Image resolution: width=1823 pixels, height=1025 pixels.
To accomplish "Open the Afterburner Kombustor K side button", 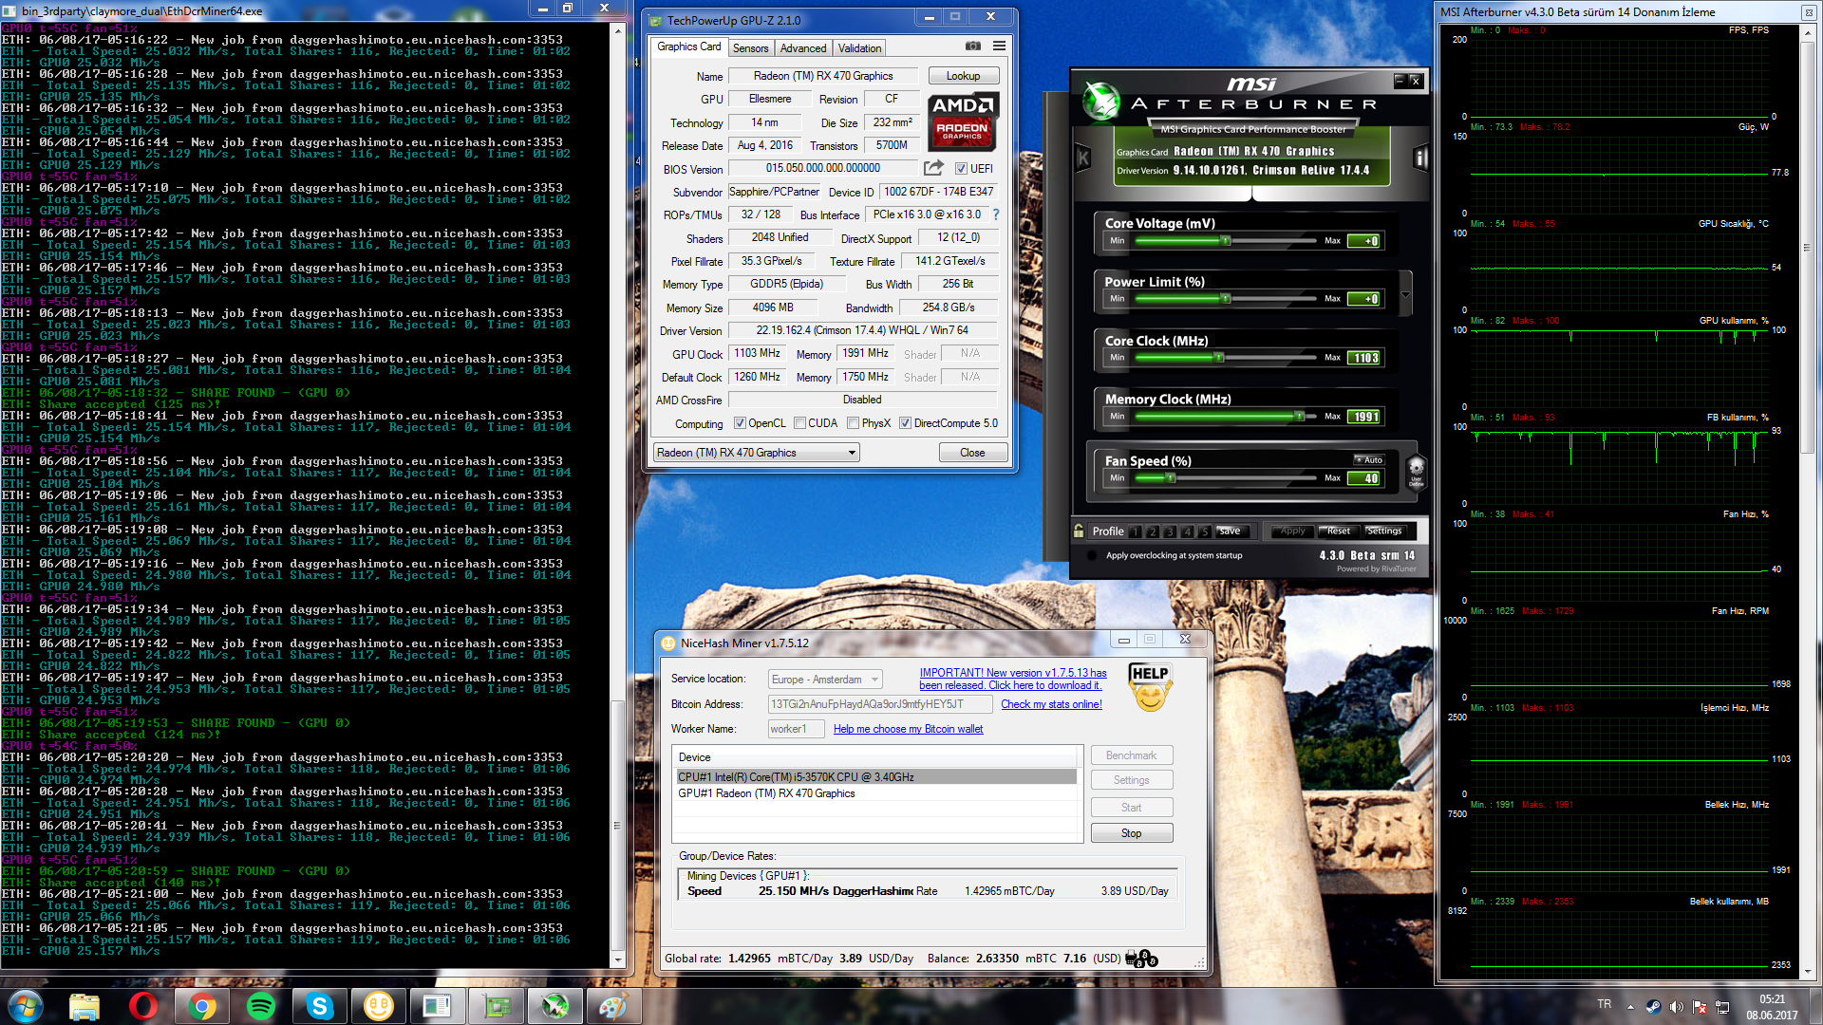I will [x=1083, y=158].
